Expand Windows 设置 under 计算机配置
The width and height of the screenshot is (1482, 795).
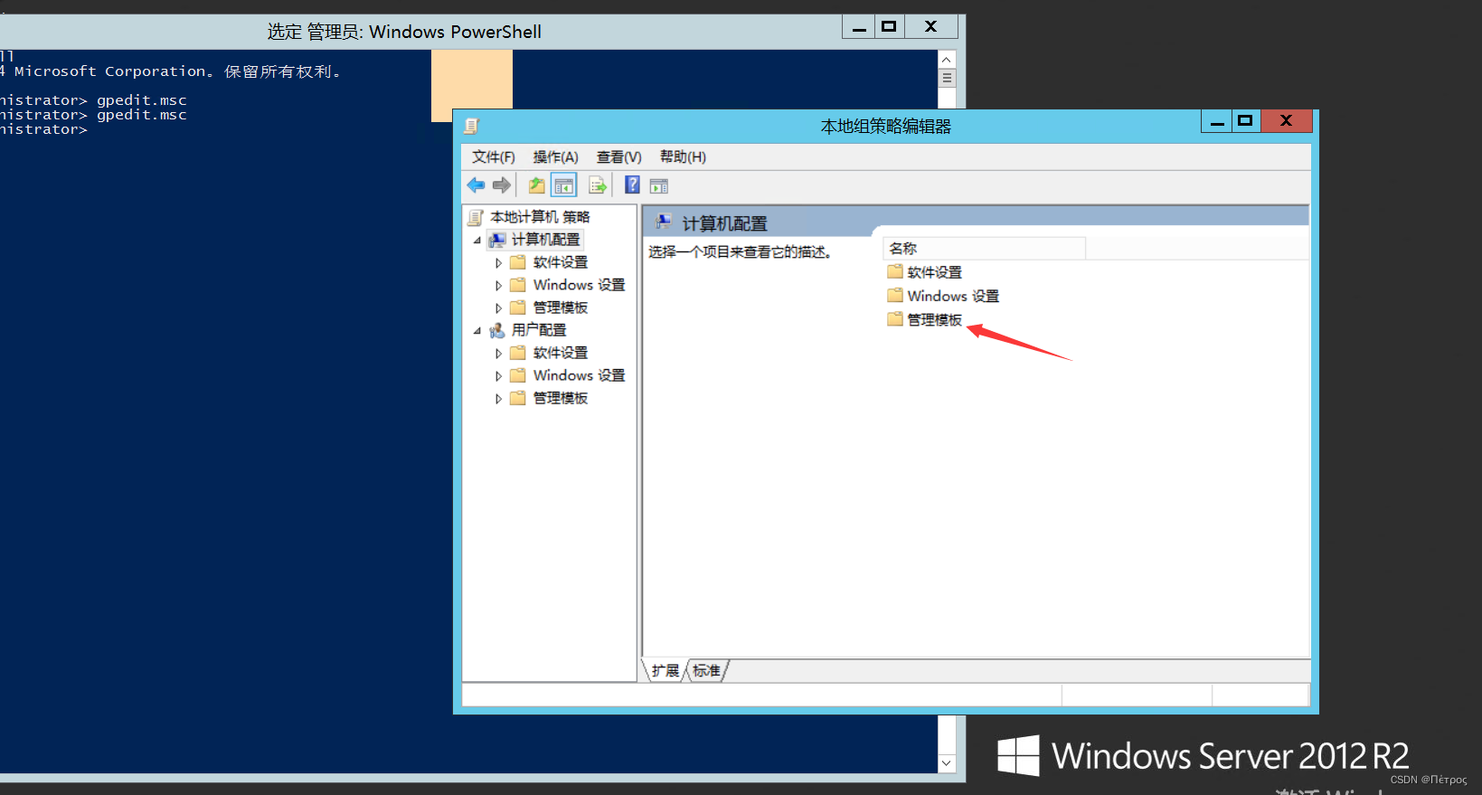tap(498, 286)
